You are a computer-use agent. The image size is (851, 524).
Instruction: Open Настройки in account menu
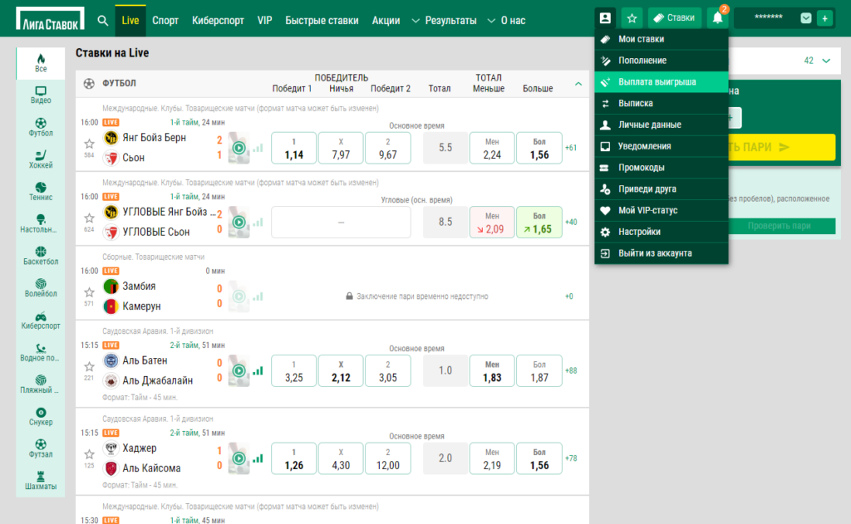coord(661,232)
